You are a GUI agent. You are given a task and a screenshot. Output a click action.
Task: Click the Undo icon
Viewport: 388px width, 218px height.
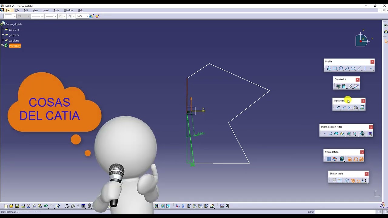46,206
